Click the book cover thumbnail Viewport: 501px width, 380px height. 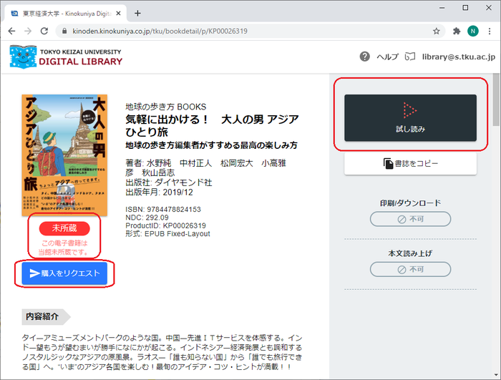tap(64, 155)
